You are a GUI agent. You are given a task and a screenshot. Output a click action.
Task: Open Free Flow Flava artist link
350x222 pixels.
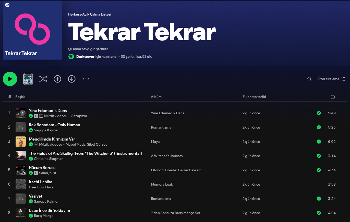(x=41, y=187)
